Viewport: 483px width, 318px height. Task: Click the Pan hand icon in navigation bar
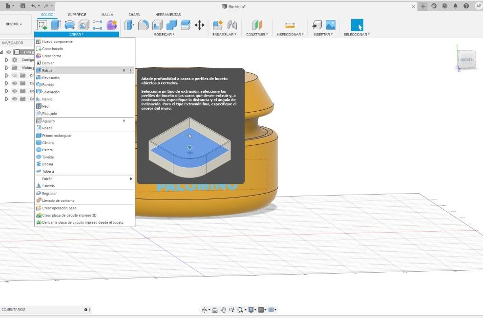[x=223, y=310]
